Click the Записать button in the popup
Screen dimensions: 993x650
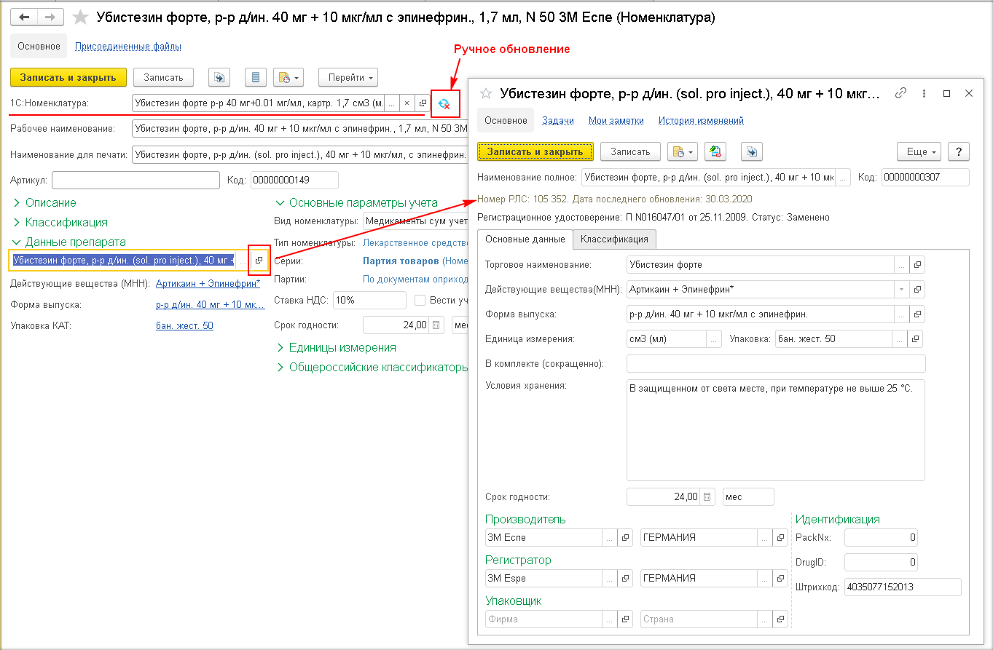click(630, 151)
